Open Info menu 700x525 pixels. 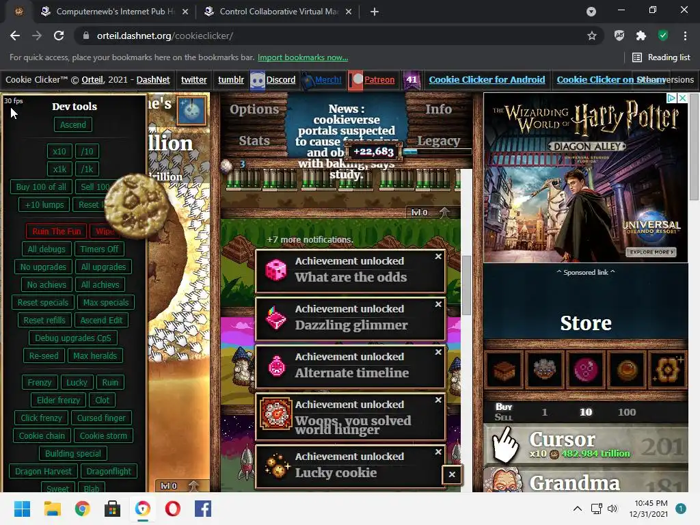438,109
